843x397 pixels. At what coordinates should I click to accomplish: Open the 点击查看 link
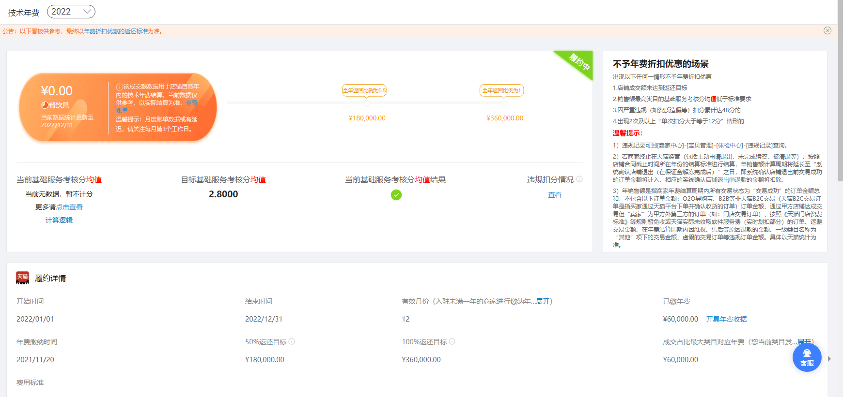pyautogui.click(x=69, y=207)
